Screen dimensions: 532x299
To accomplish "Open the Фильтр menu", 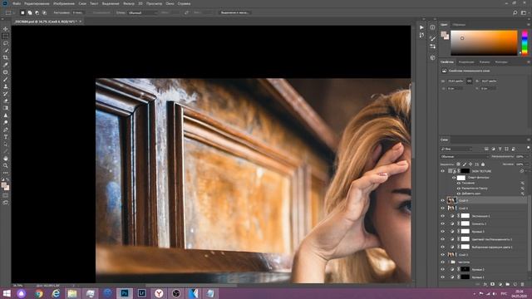I will (x=129, y=3).
